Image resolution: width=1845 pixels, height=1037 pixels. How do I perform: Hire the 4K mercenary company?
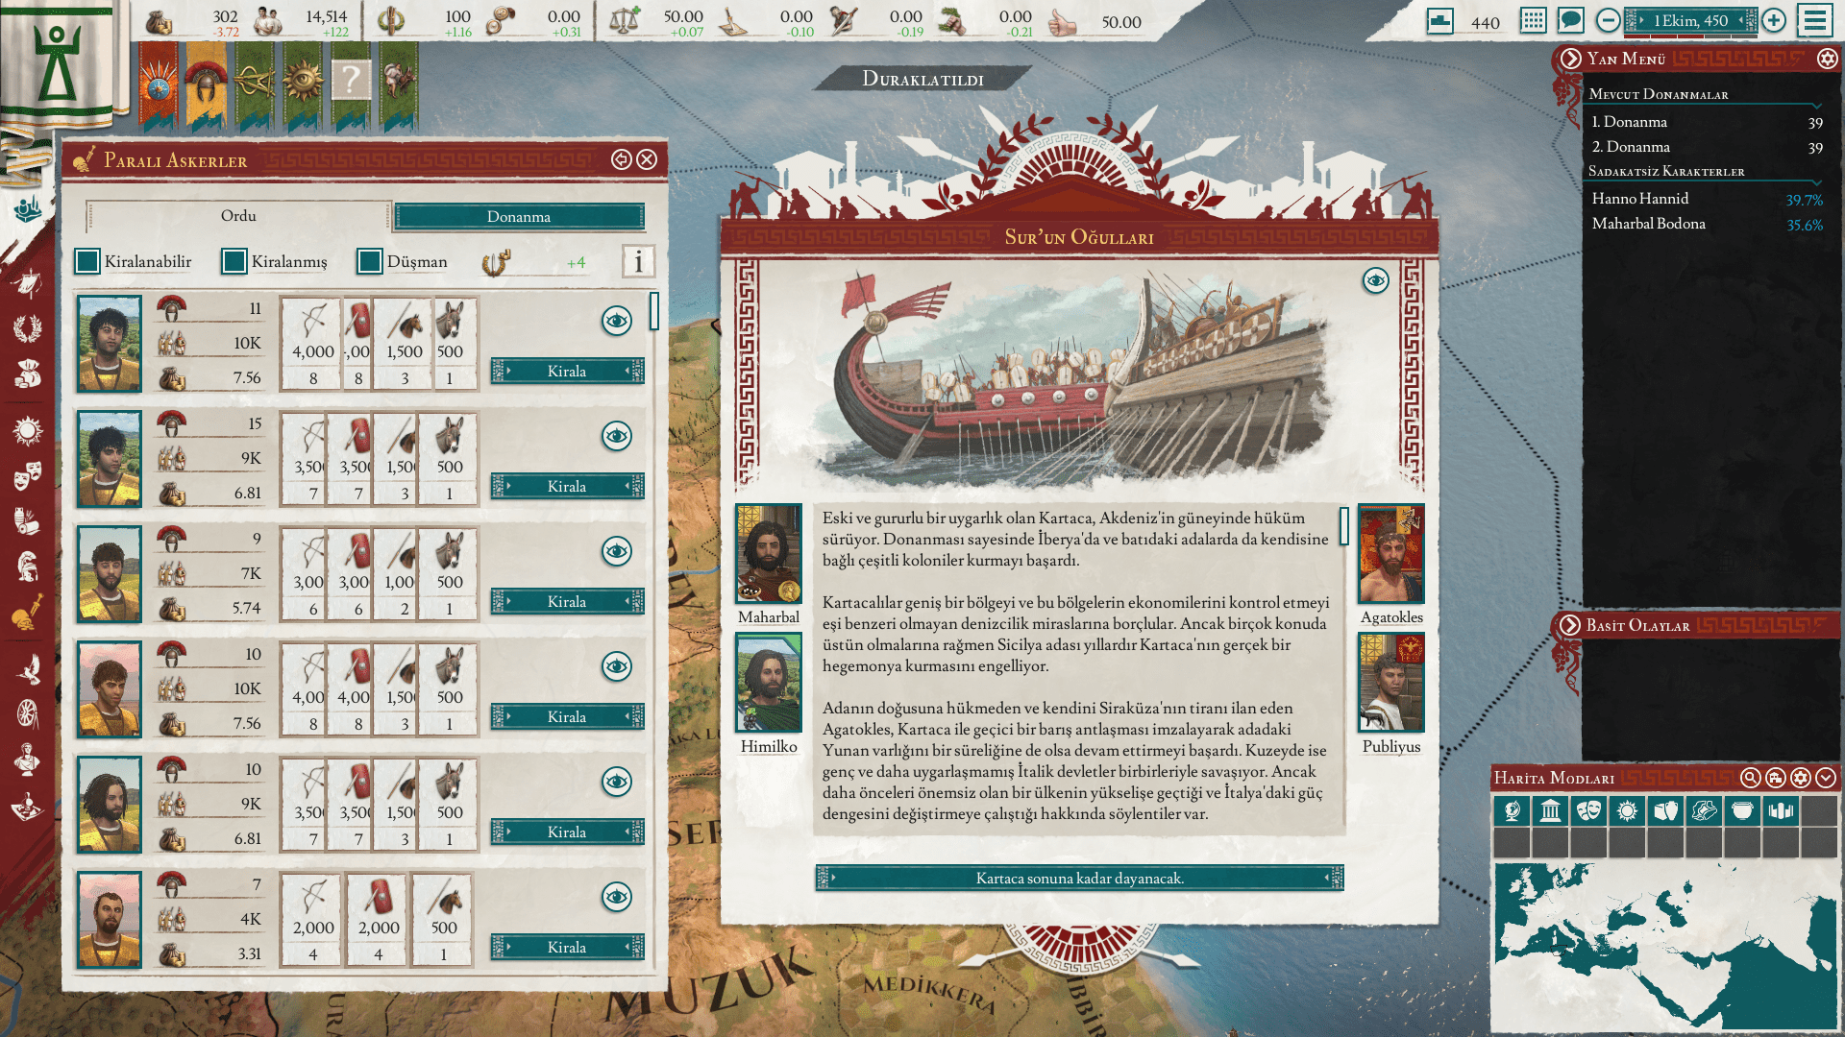[567, 948]
